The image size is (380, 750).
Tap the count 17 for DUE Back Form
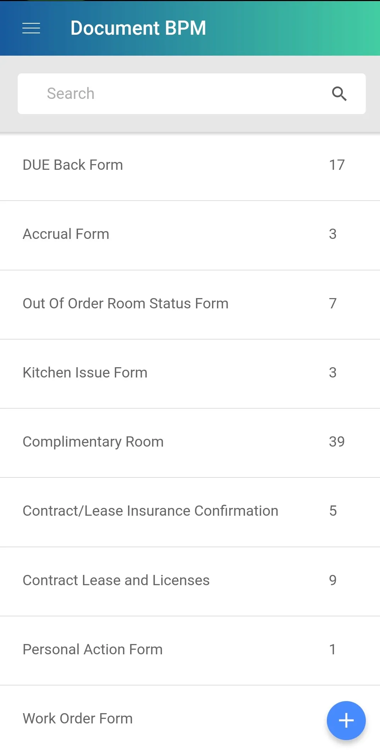click(337, 165)
